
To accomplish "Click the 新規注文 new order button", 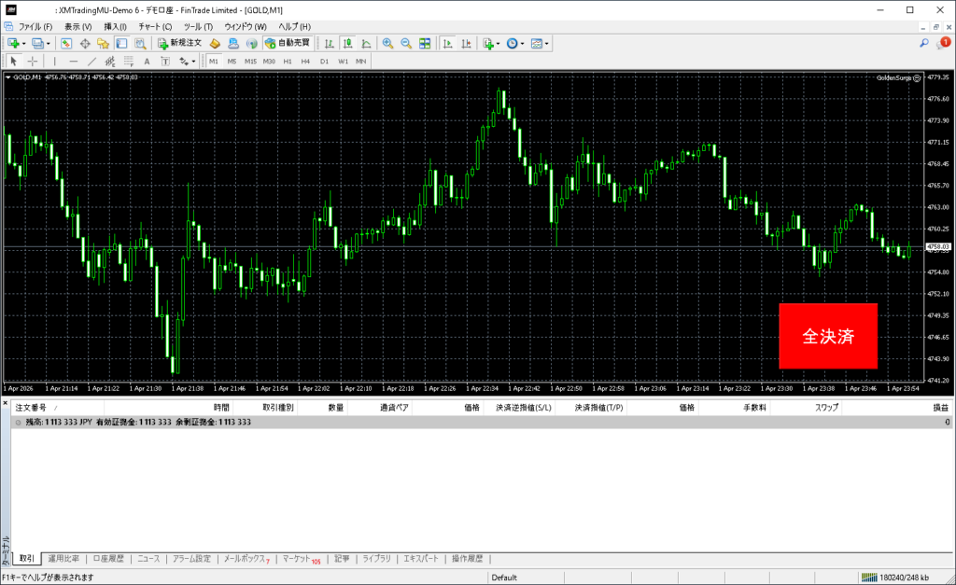I will (178, 43).
